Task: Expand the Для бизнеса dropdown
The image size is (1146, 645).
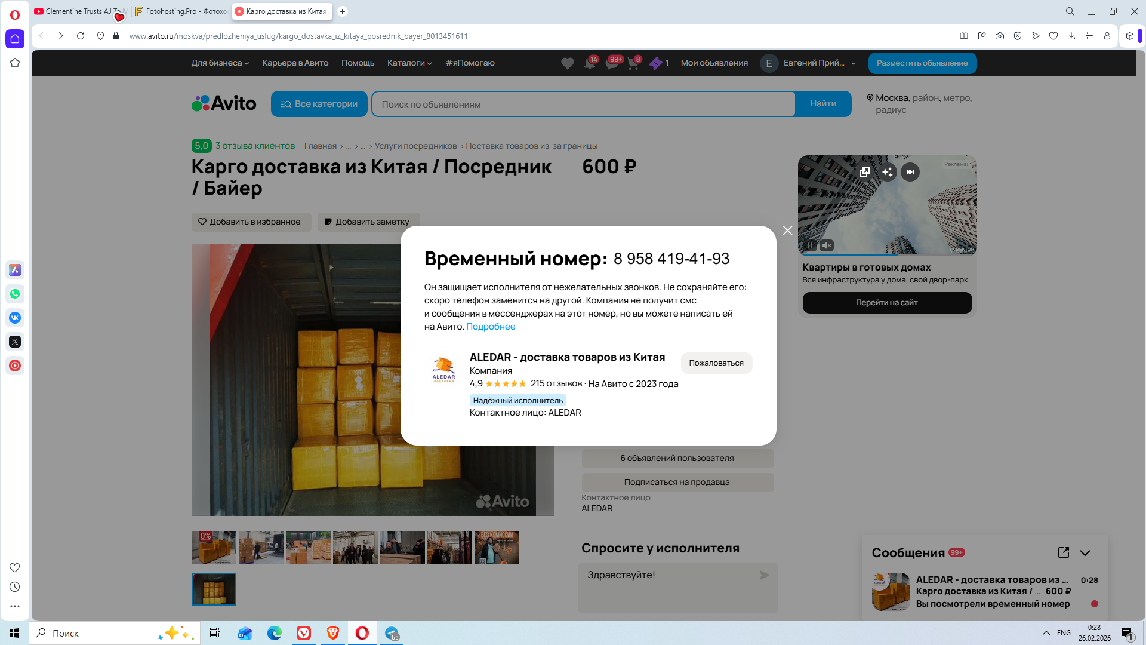Action: (x=220, y=63)
